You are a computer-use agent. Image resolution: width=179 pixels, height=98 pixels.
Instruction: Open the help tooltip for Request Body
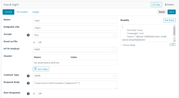(28, 83)
